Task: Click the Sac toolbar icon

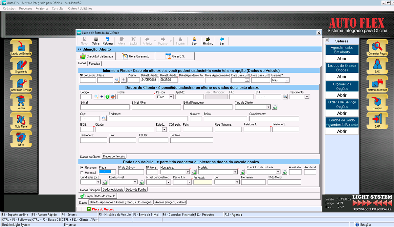Action: (194, 41)
